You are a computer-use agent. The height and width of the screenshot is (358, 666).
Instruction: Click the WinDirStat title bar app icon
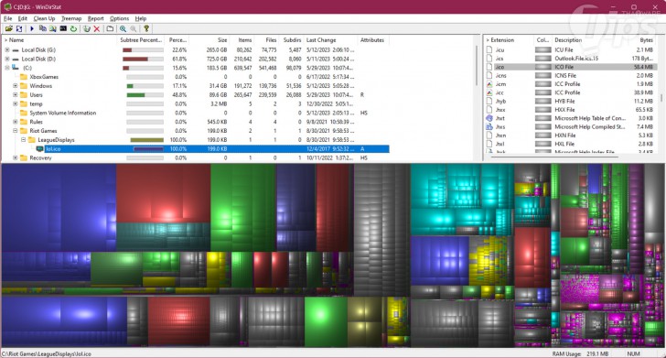[x=7, y=6]
